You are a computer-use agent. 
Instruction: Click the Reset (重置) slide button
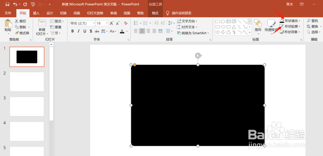[56, 27]
